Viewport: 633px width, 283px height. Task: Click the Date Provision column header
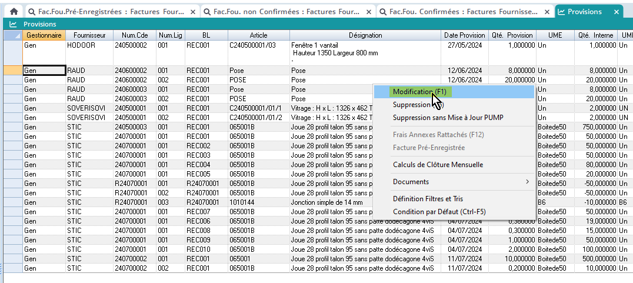point(464,35)
